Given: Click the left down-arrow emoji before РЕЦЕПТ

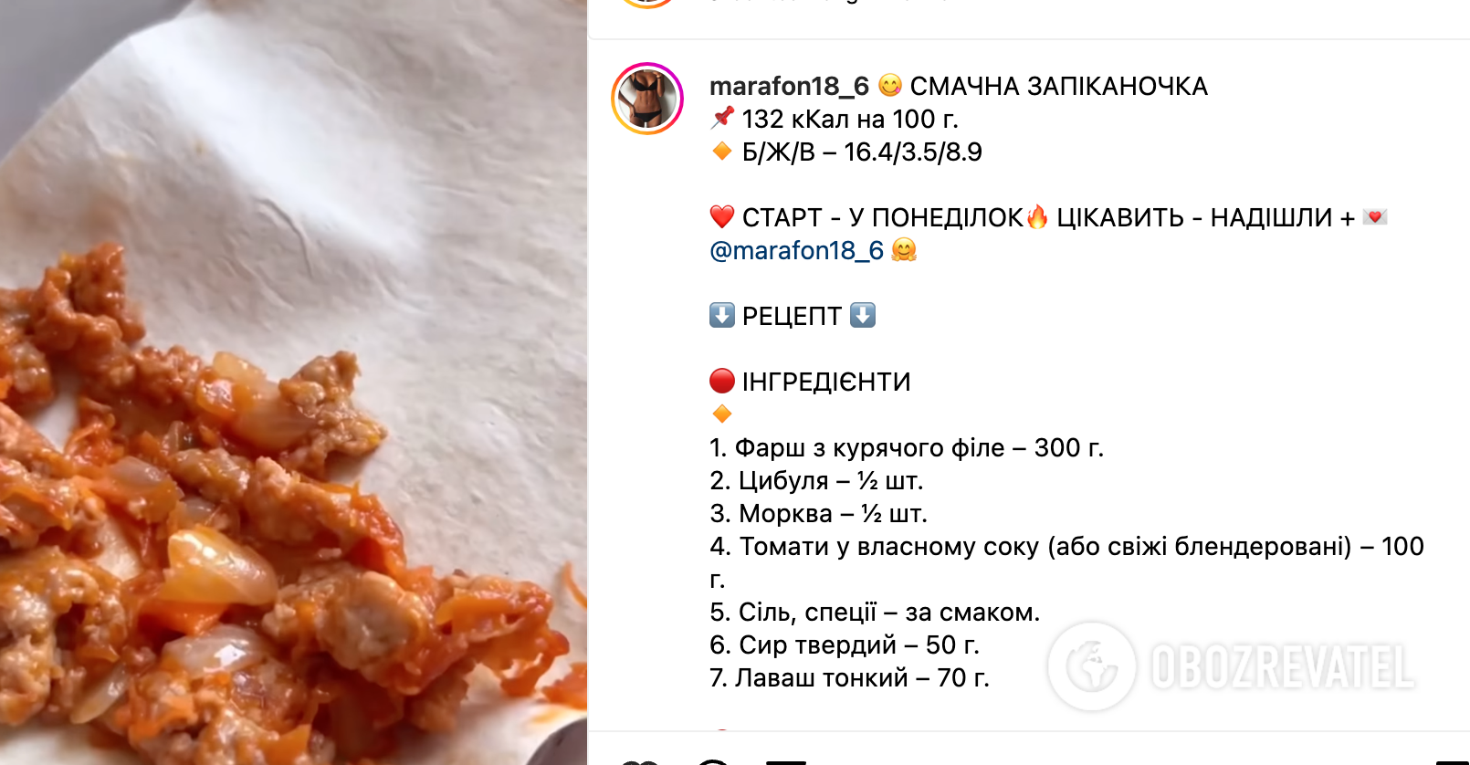Looking at the screenshot, I should click(722, 315).
